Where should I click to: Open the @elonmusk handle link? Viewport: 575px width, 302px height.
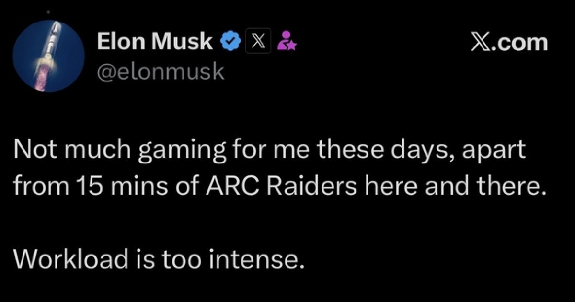161,71
